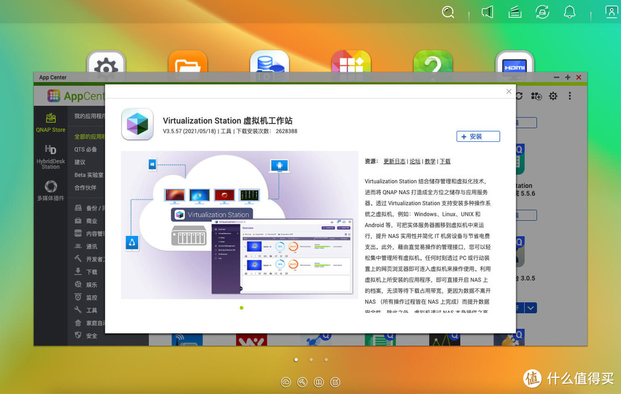
Task: Click green carousel indicator dot under screenshot
Action: pyautogui.click(x=241, y=308)
